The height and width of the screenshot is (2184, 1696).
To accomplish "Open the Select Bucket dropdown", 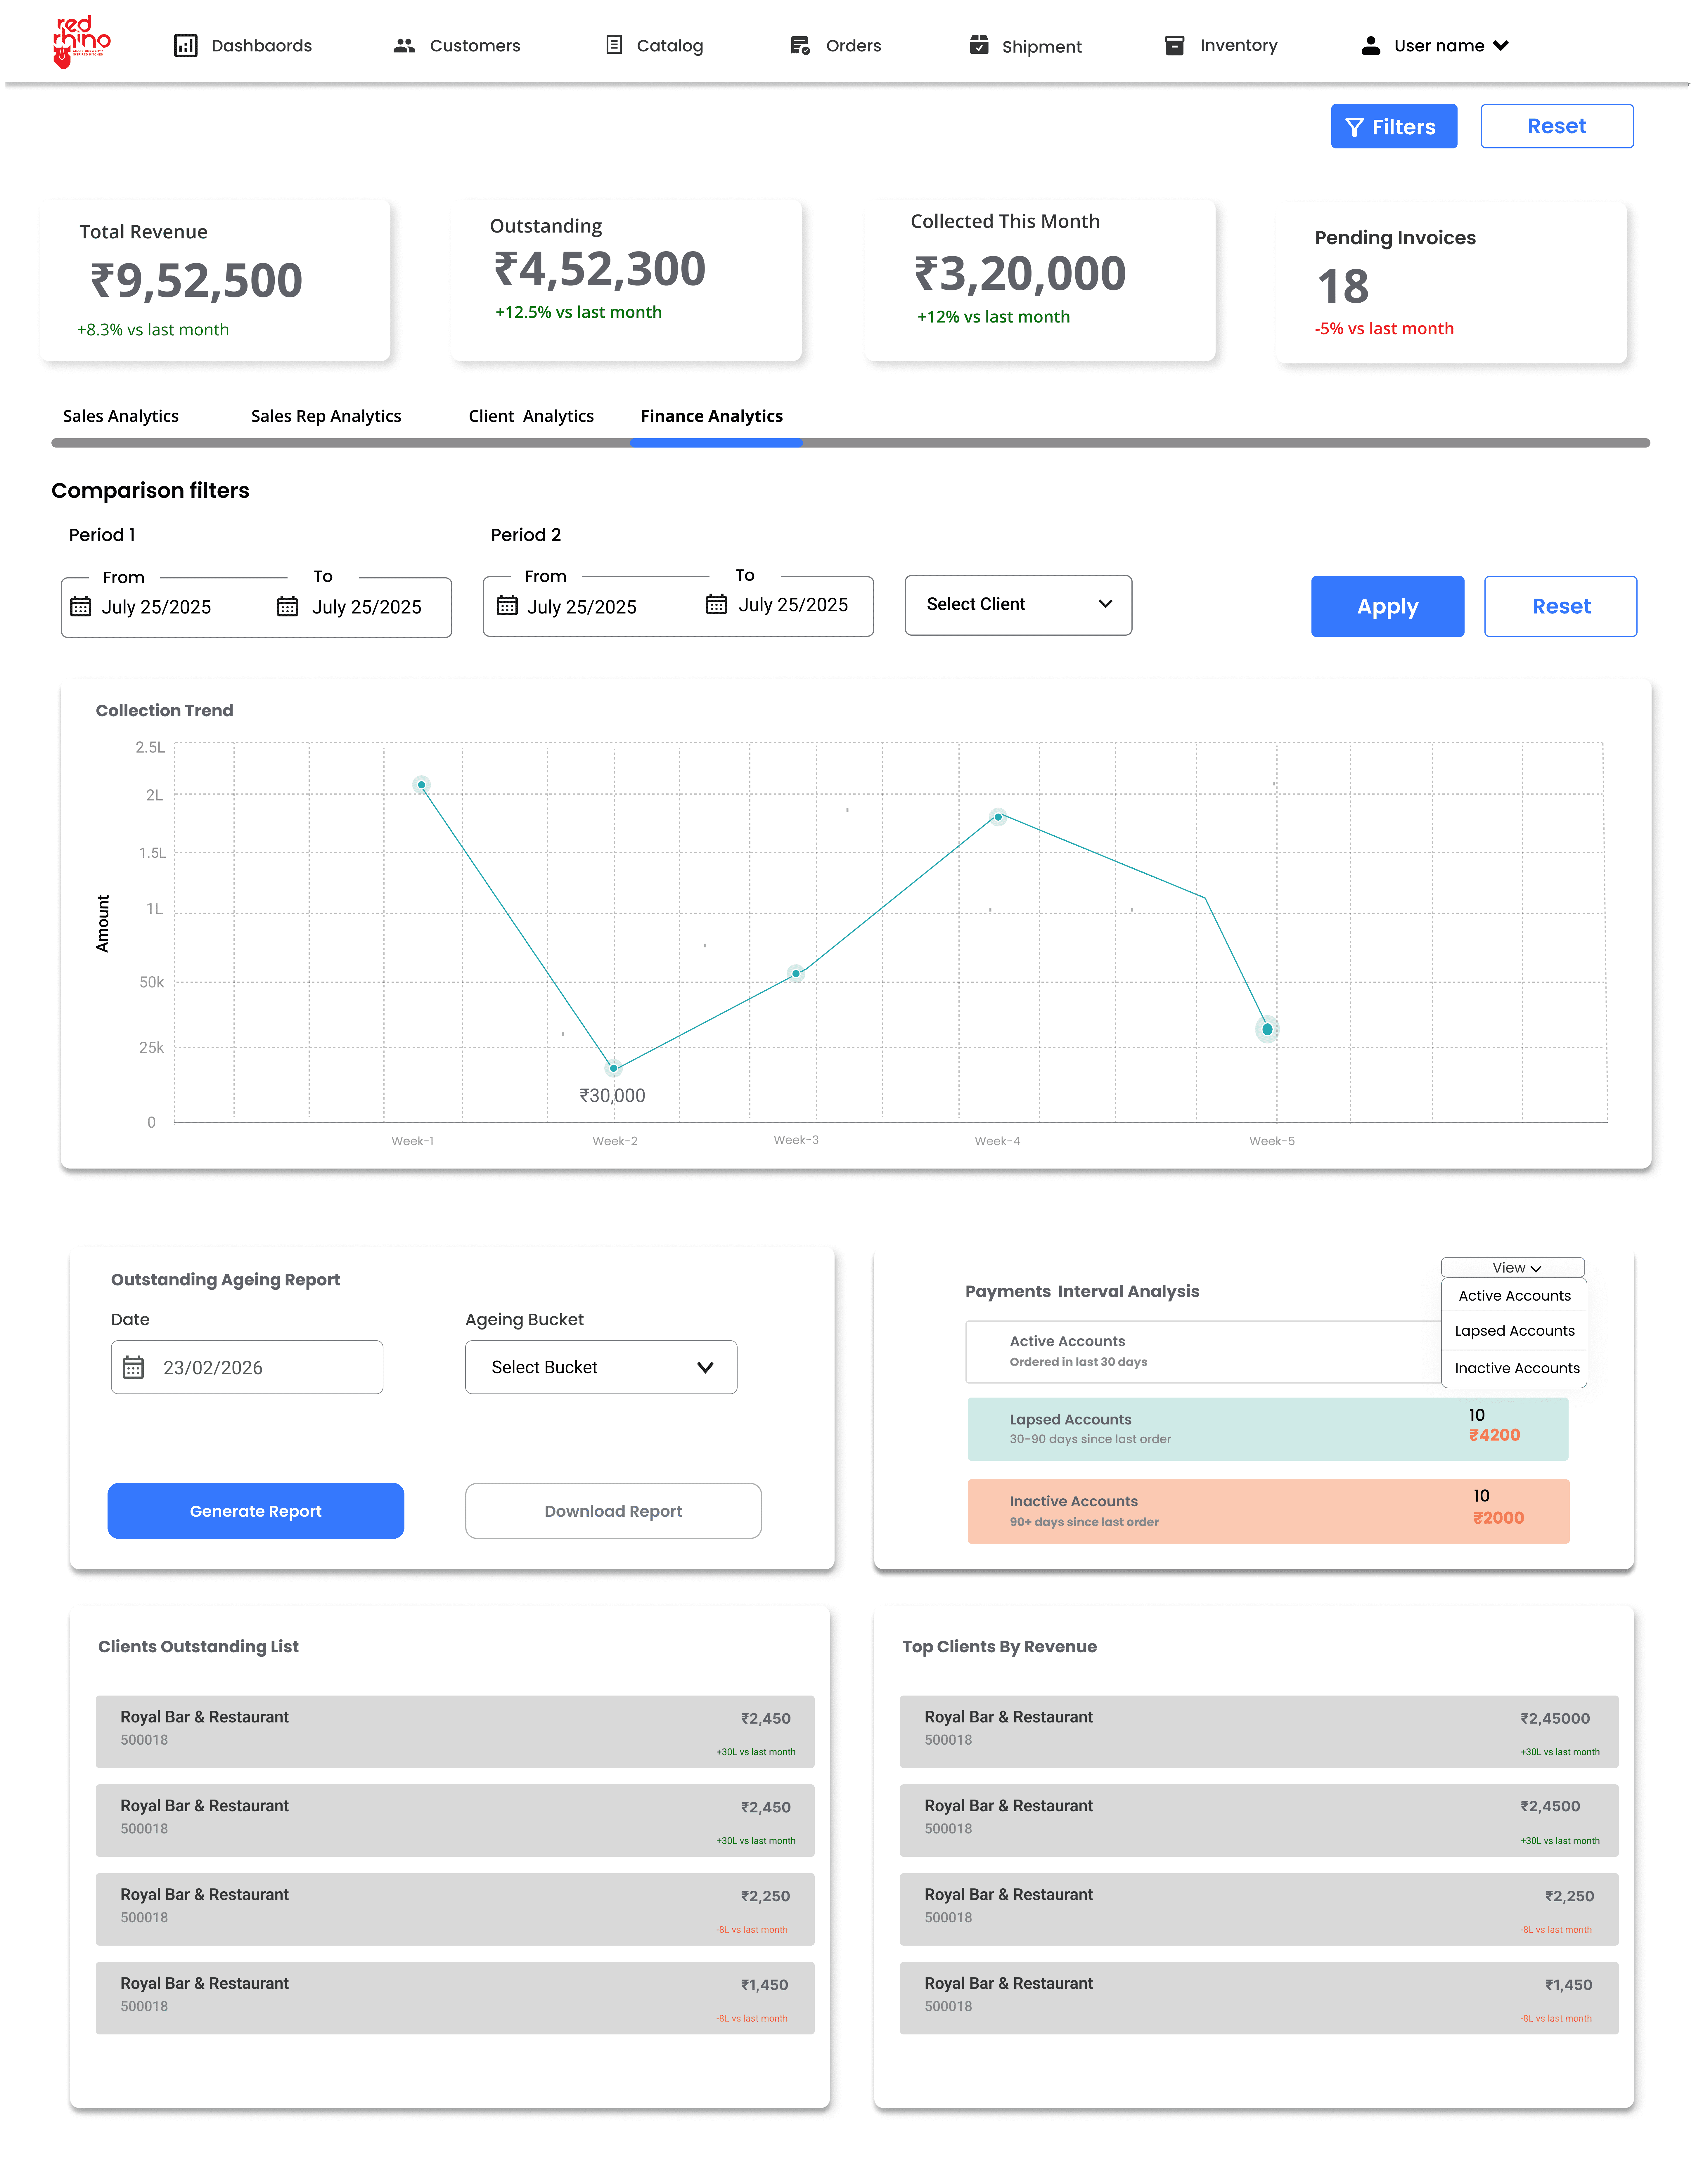I will coord(601,1367).
